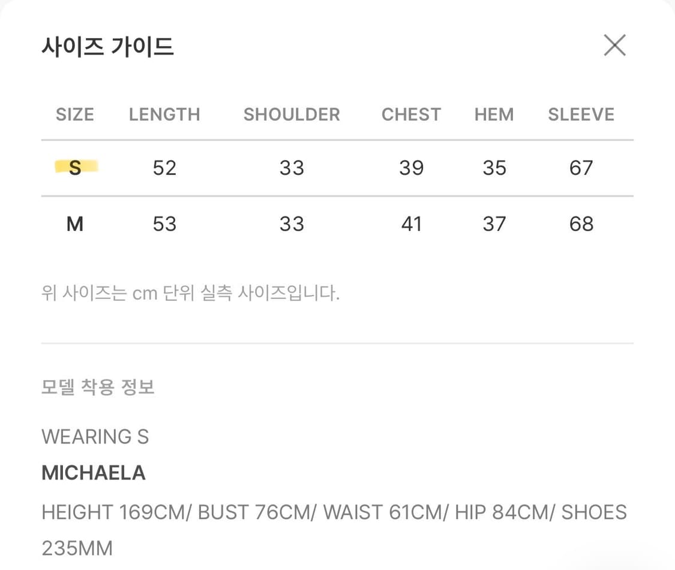
Task: Click the model measurements text line
Action: 334,512
